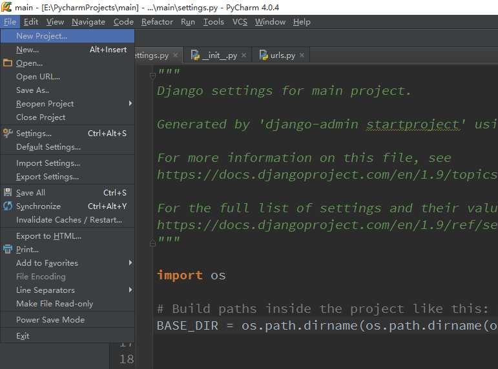Viewport: 498px width, 369px height.
Task: Open the View menu
Action: 55,22
